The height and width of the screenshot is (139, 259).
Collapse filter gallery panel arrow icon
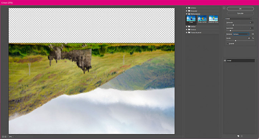point(224,8)
